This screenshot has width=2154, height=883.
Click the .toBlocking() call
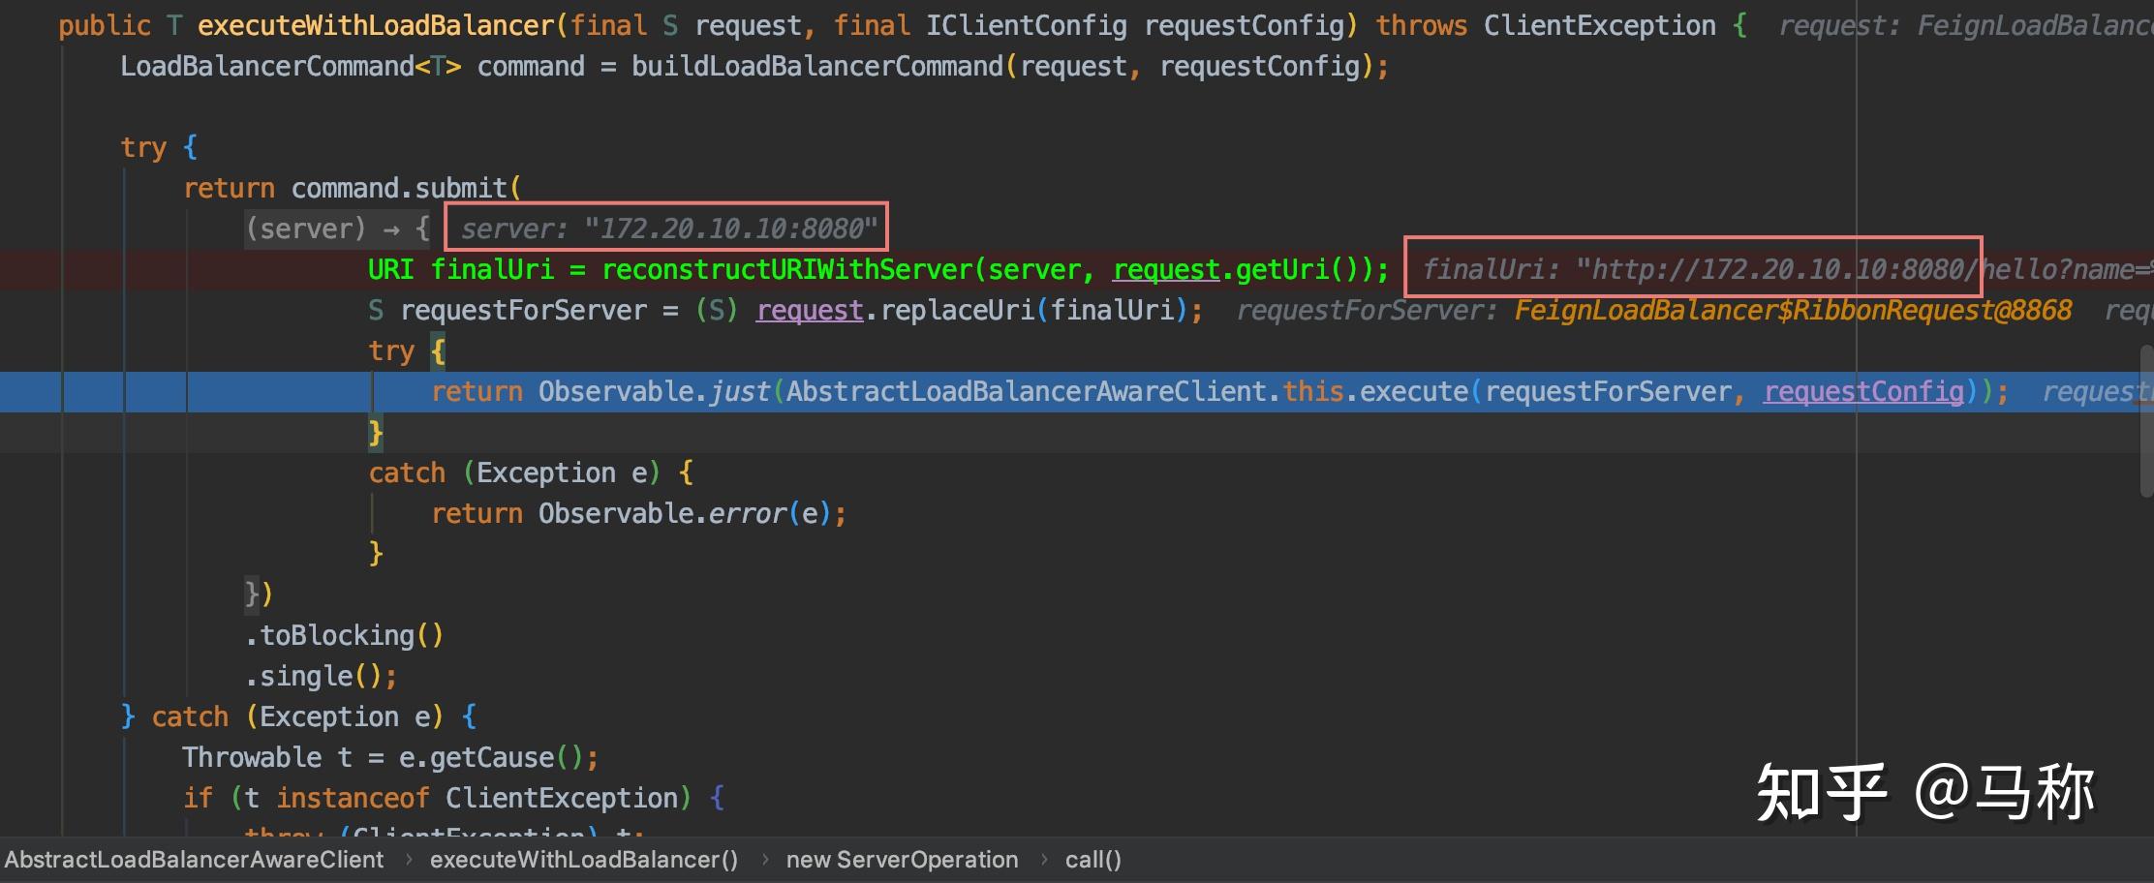(344, 635)
